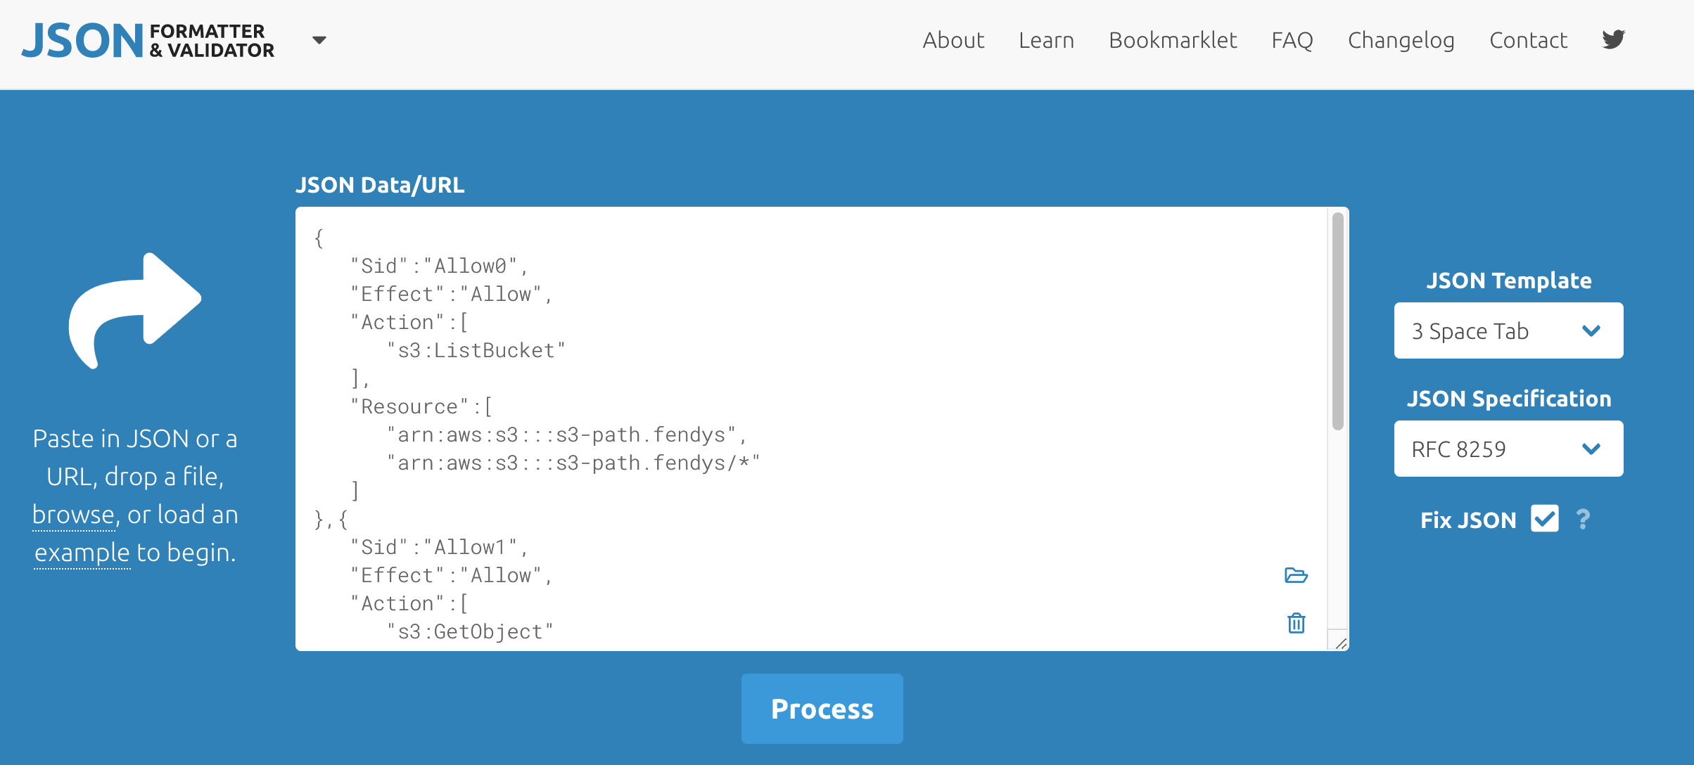1694x765 pixels.
Task: Click the example link
Action: pyautogui.click(x=82, y=553)
